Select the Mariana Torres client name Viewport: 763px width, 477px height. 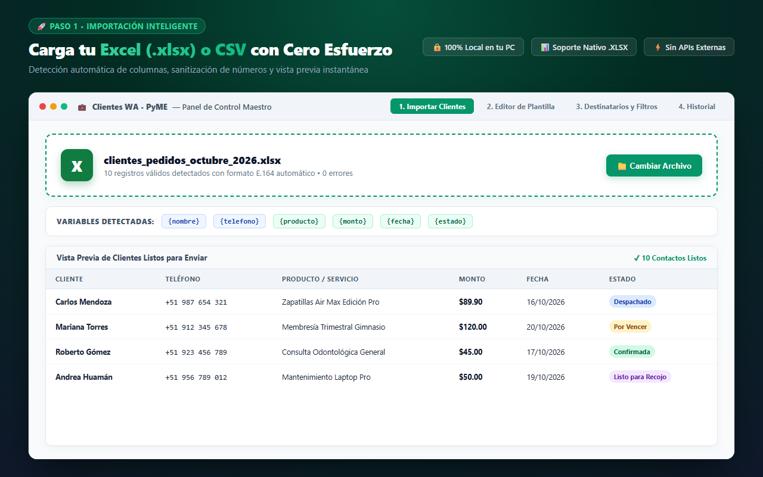[82, 327]
